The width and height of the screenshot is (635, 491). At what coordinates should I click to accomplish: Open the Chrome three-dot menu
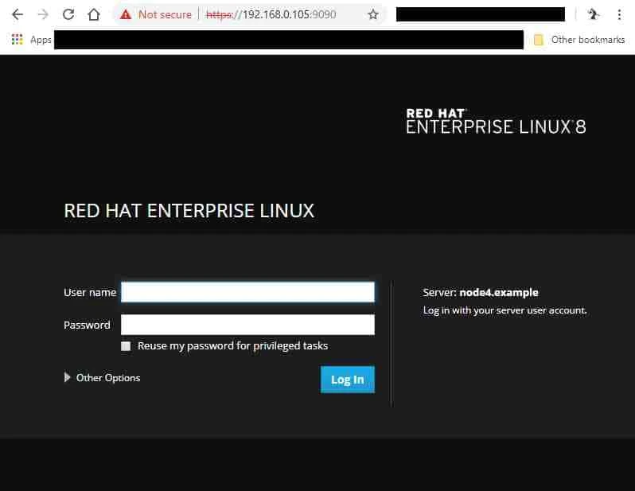[619, 15]
